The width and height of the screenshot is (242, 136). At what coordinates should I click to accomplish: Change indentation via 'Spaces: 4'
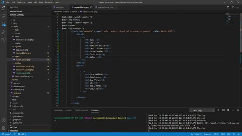pos(208,134)
